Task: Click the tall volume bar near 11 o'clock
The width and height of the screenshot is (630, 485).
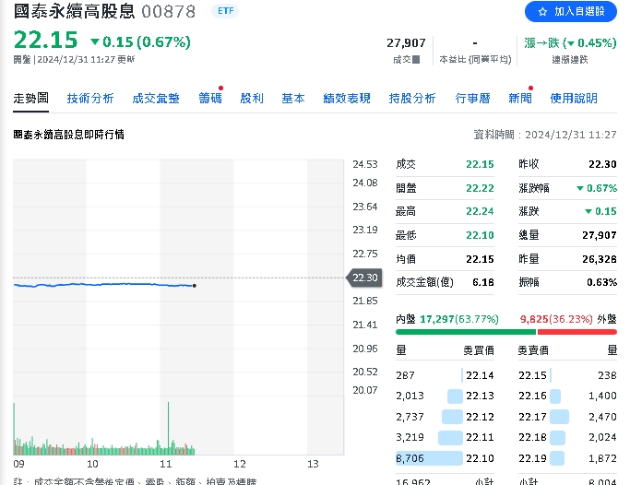Action: (x=169, y=428)
